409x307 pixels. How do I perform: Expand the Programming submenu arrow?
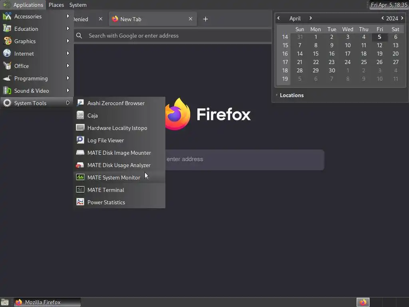tap(68, 78)
